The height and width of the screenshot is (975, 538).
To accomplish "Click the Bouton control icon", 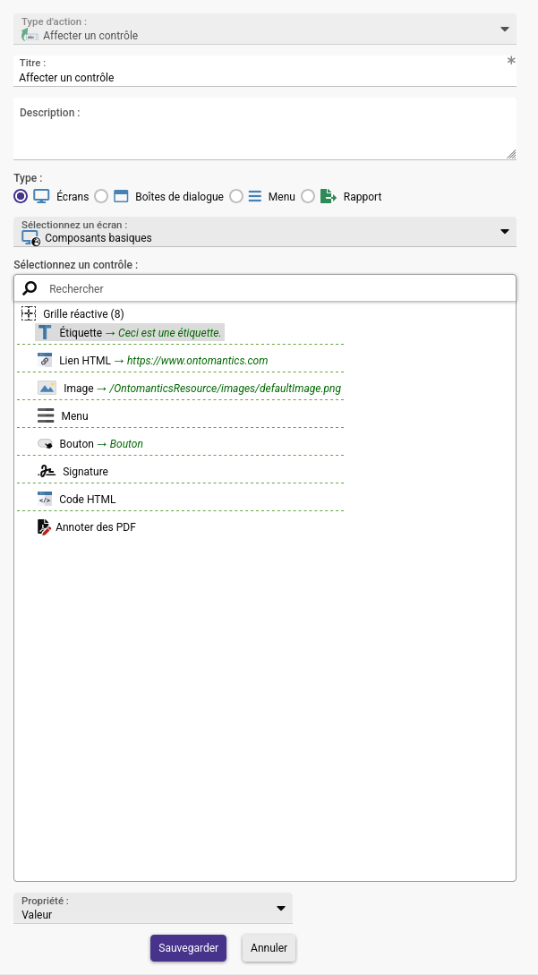I will tap(45, 444).
